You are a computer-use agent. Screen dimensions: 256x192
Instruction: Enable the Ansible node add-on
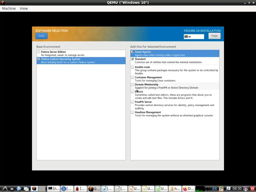coord(132,67)
